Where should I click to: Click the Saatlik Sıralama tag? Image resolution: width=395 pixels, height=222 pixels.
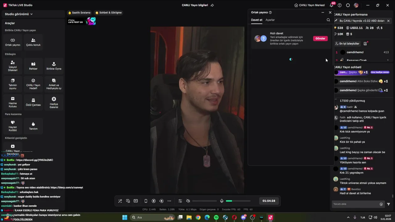point(79,13)
